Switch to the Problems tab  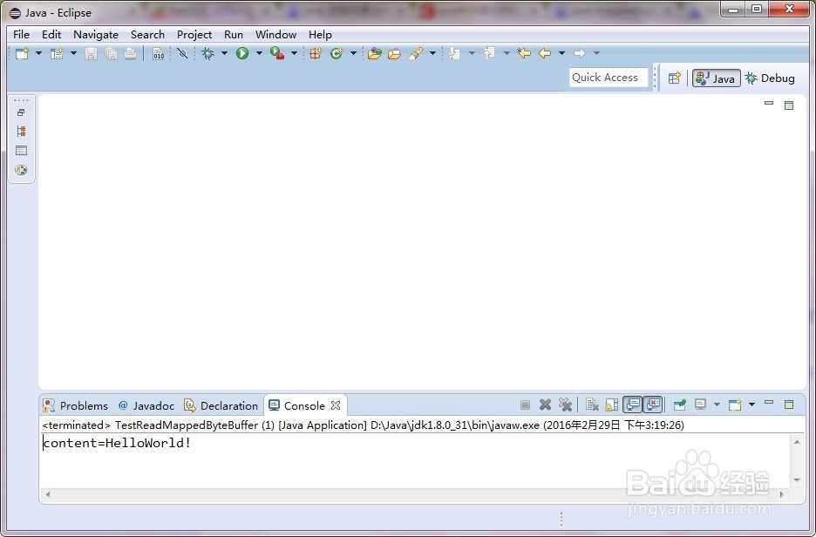(x=76, y=405)
